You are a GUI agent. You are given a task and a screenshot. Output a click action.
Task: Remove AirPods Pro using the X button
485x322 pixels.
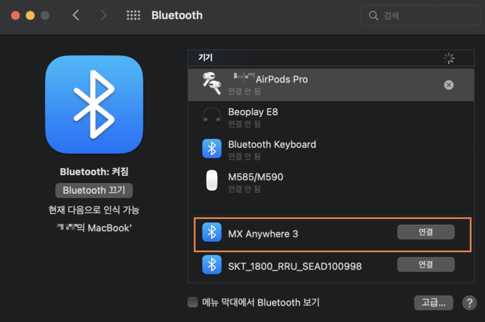449,85
